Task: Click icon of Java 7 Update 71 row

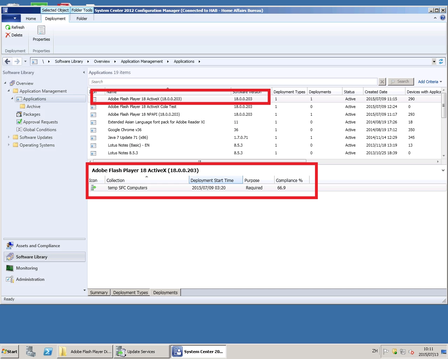Action: 93,138
